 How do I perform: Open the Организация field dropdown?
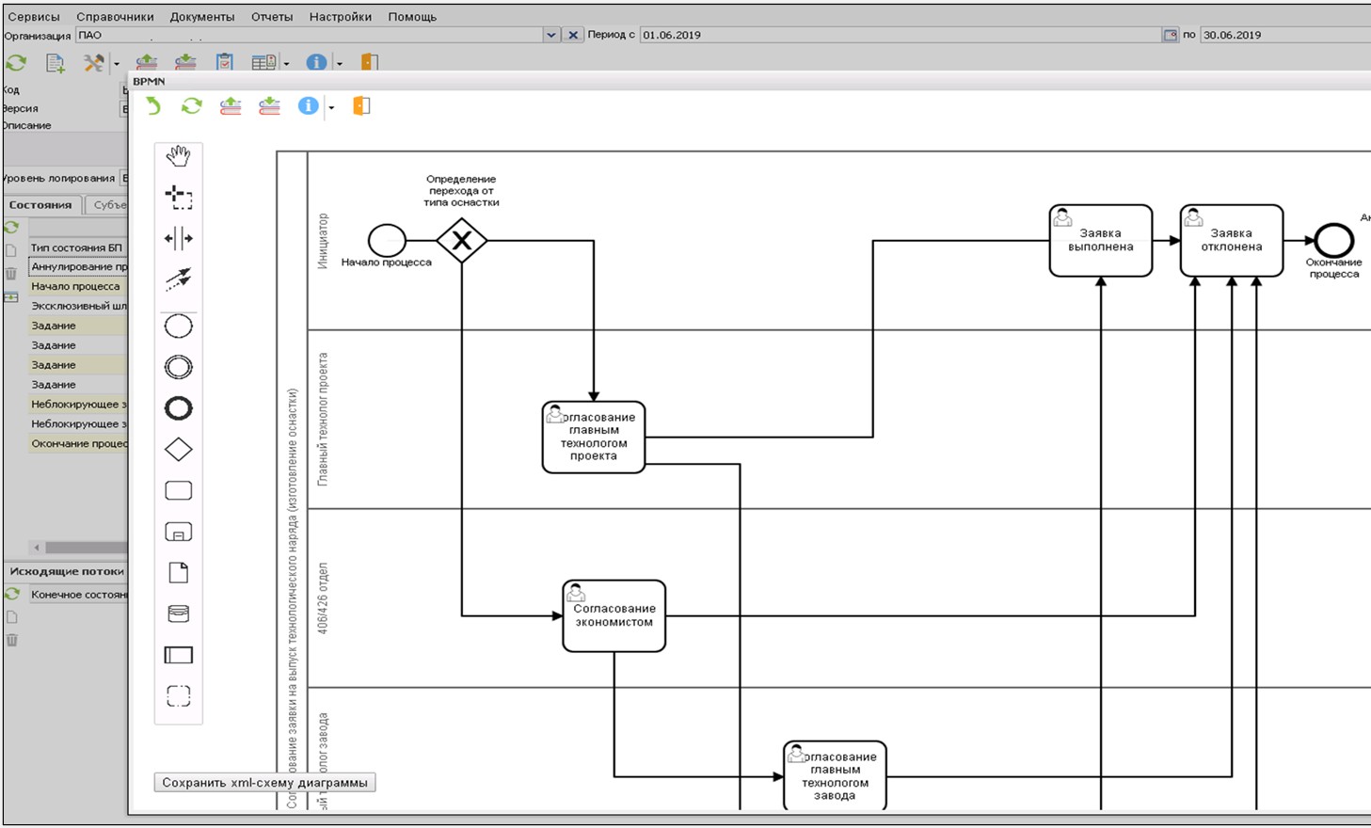[x=549, y=35]
